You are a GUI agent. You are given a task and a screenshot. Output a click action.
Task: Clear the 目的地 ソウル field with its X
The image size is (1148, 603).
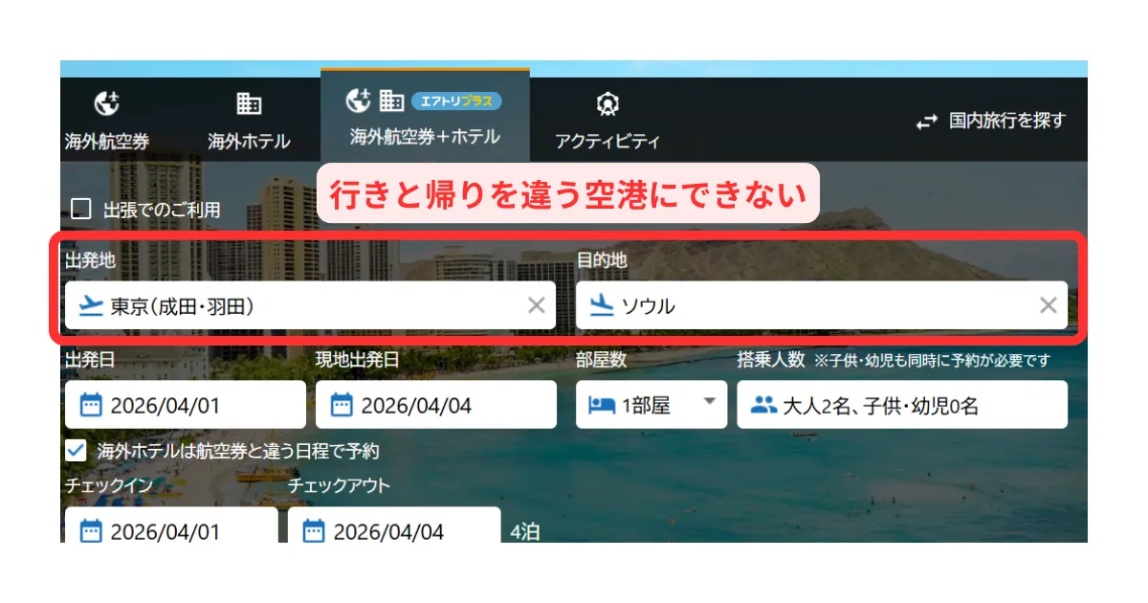[1049, 305]
